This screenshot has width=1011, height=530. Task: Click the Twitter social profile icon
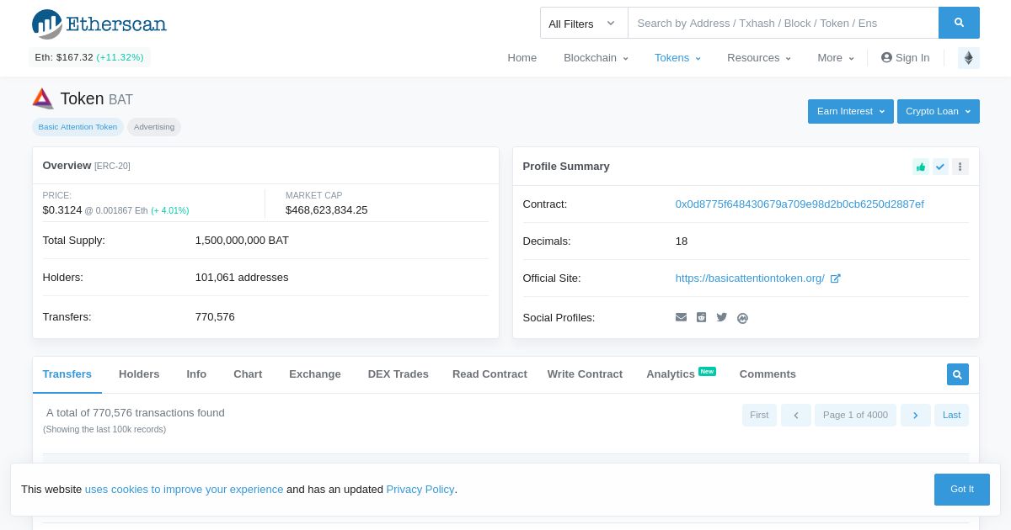(722, 317)
